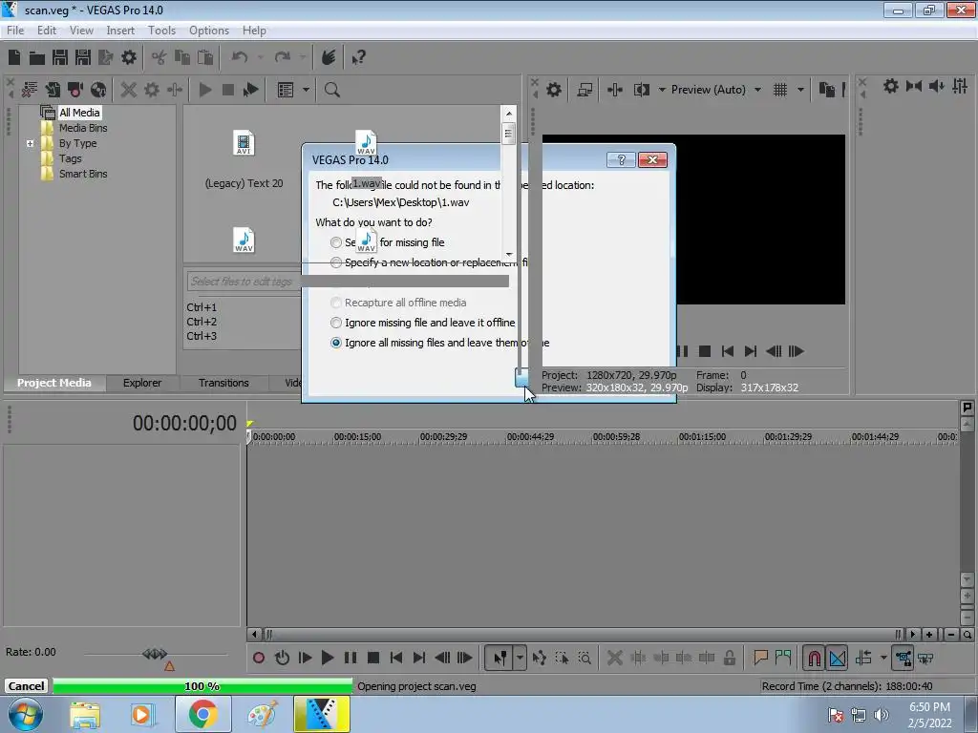Toggle Automatic Crossfades icon
This screenshot has height=733, width=978.
[x=838, y=658]
